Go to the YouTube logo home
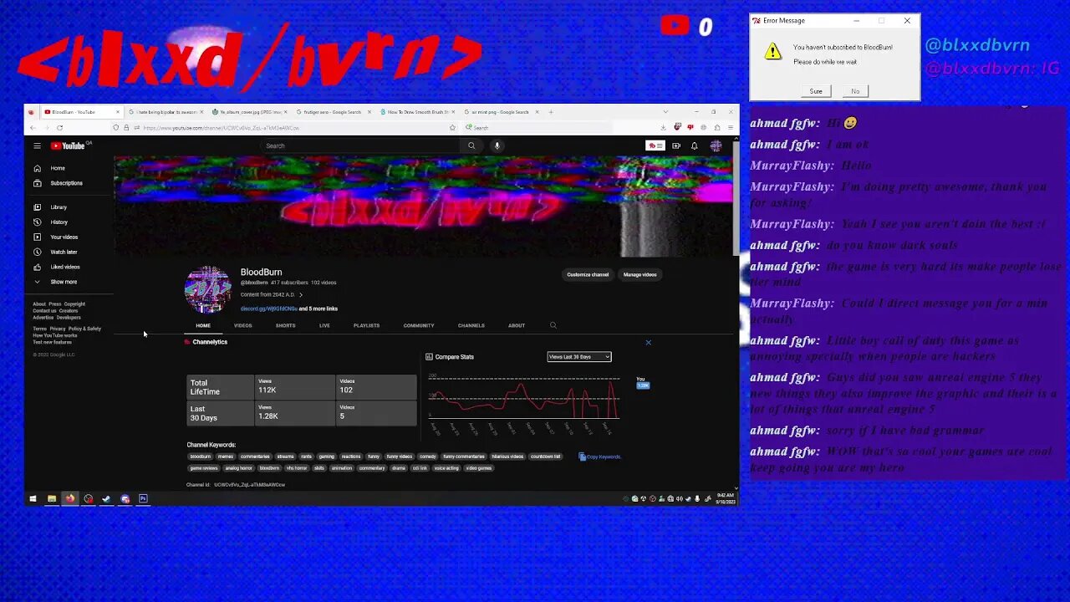 click(x=68, y=145)
